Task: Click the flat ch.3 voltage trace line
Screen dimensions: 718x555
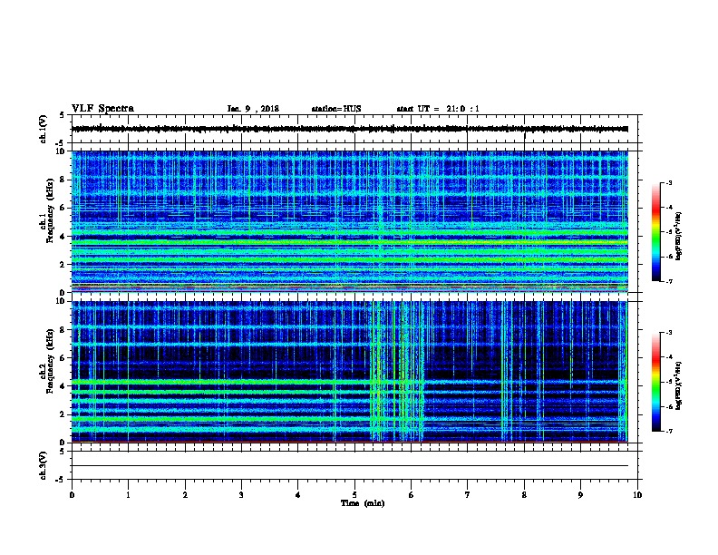Action: (350, 466)
